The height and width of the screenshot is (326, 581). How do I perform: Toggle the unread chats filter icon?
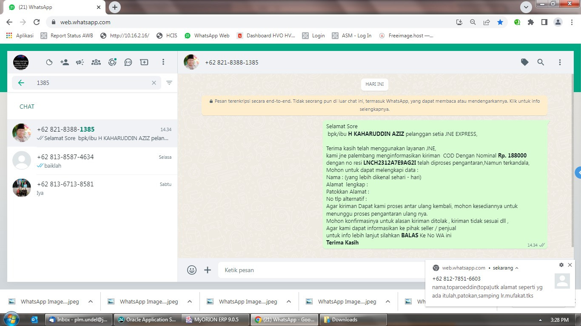point(169,83)
